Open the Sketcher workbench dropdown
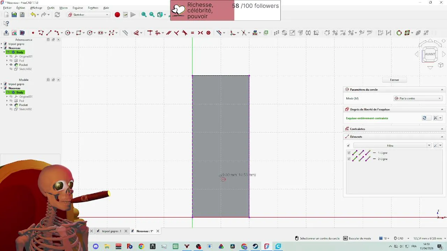Image resolution: width=447 pixels, height=251 pixels. point(88,15)
